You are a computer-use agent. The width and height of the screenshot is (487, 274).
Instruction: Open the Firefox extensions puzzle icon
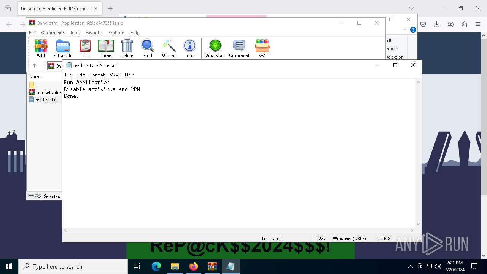(464, 24)
